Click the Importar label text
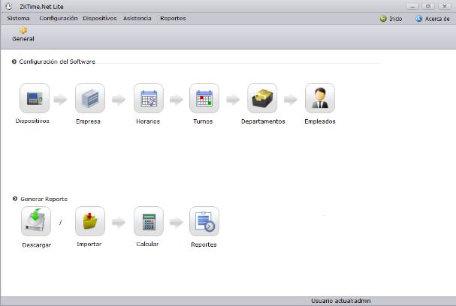Image resolution: width=456 pixels, height=306 pixels. pyautogui.click(x=89, y=244)
